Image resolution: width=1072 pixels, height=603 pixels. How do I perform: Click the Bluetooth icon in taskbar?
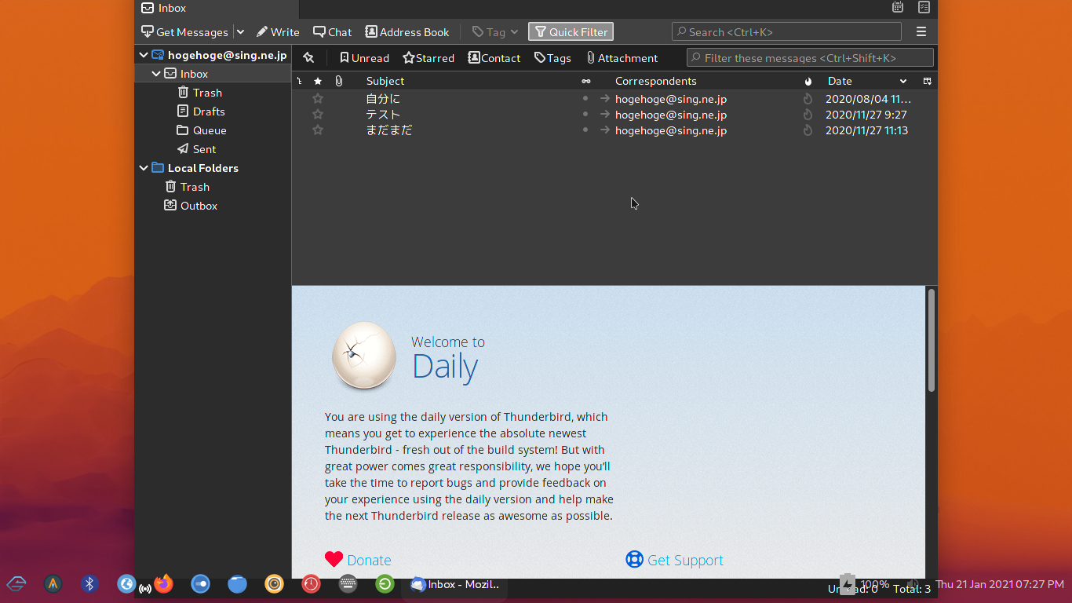89,583
